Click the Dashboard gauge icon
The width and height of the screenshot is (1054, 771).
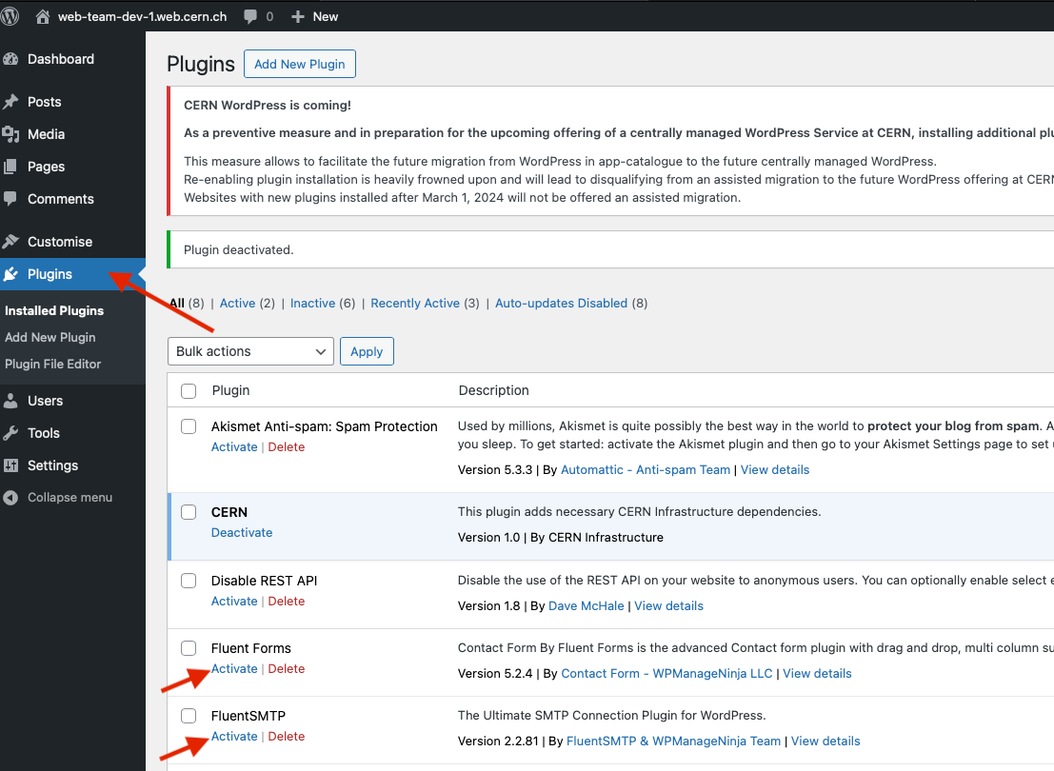pyautogui.click(x=10, y=59)
